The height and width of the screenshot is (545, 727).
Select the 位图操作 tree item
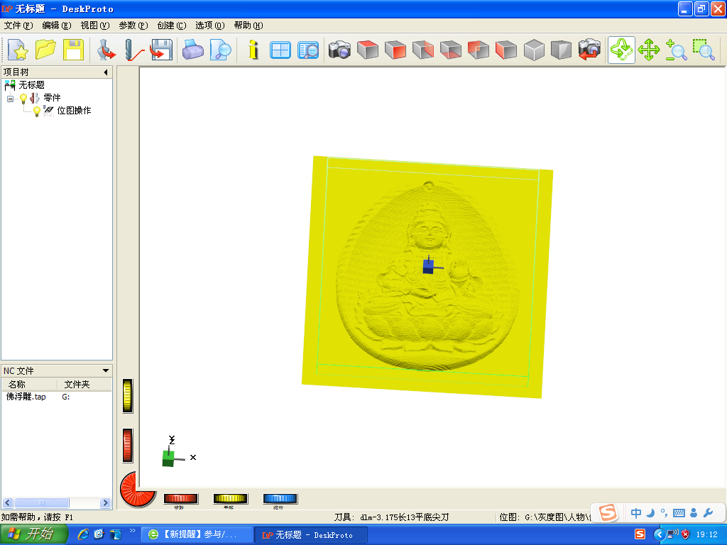[74, 111]
